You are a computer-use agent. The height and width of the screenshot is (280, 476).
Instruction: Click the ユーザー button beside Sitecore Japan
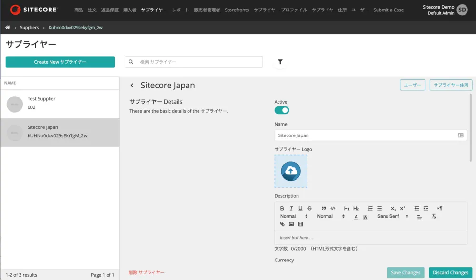412,85
